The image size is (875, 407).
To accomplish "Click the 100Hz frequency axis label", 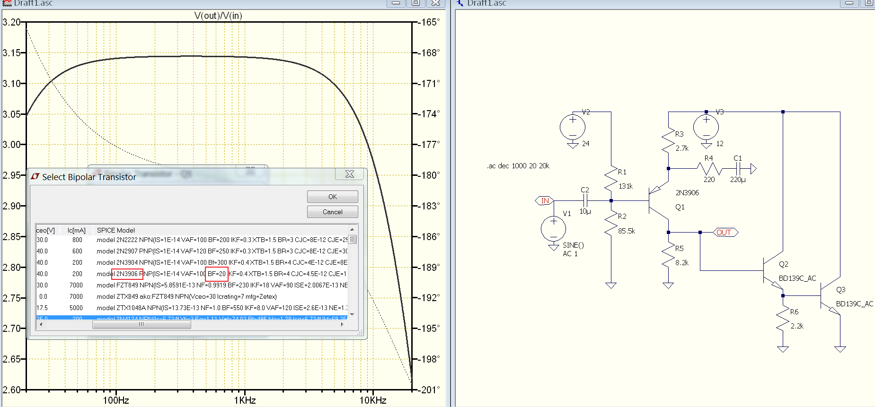I will (x=116, y=400).
